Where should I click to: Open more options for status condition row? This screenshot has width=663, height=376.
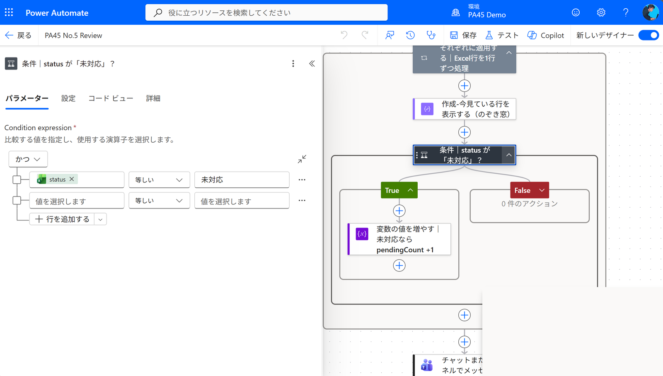302,180
